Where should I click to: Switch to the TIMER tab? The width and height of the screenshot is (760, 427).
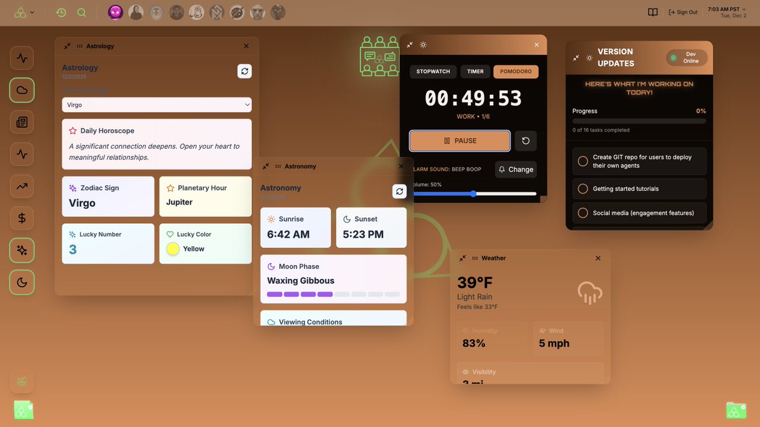tap(475, 71)
